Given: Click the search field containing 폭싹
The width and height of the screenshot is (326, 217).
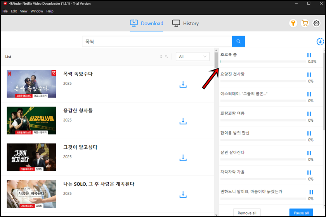Looking at the screenshot, I should click(x=157, y=41).
